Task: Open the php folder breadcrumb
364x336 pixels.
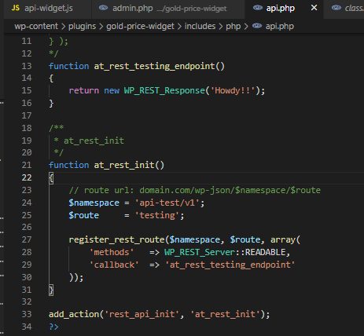Action: click(233, 27)
